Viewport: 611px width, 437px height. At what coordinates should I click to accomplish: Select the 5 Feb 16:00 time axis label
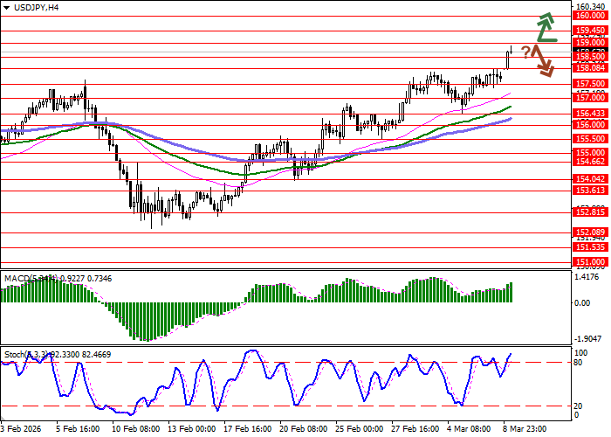point(78,429)
